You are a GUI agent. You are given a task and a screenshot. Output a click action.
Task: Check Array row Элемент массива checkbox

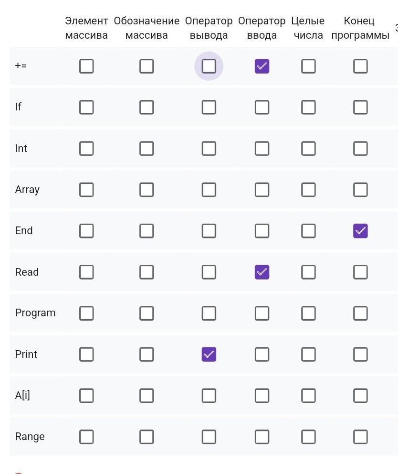(x=86, y=190)
